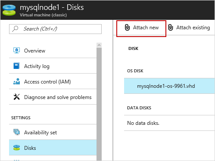The height and width of the screenshot is (161, 215).
Task: Click the OS DISK heading
Action: tap(135, 71)
